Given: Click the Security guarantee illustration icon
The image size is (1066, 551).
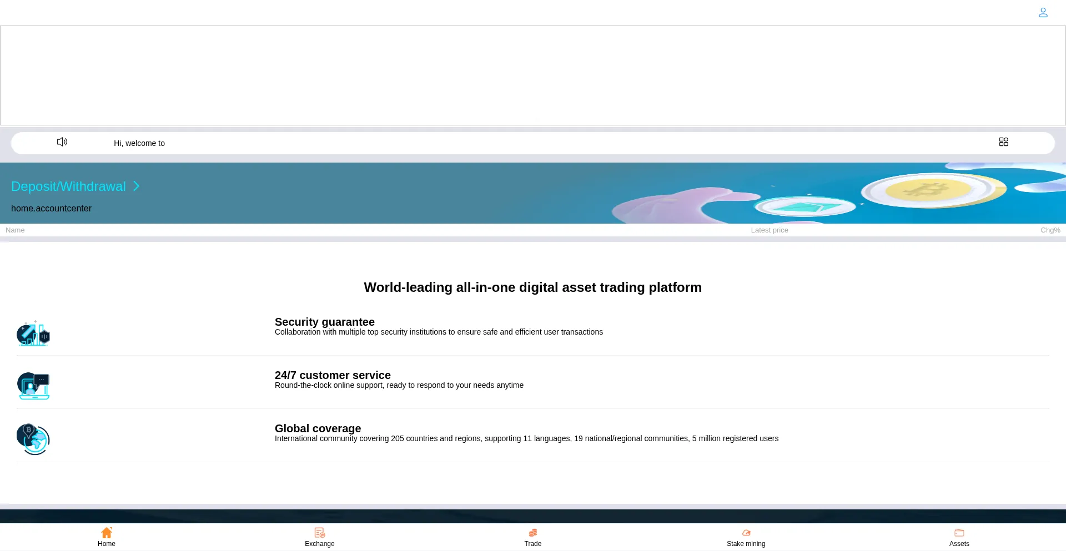Looking at the screenshot, I should click(x=33, y=333).
